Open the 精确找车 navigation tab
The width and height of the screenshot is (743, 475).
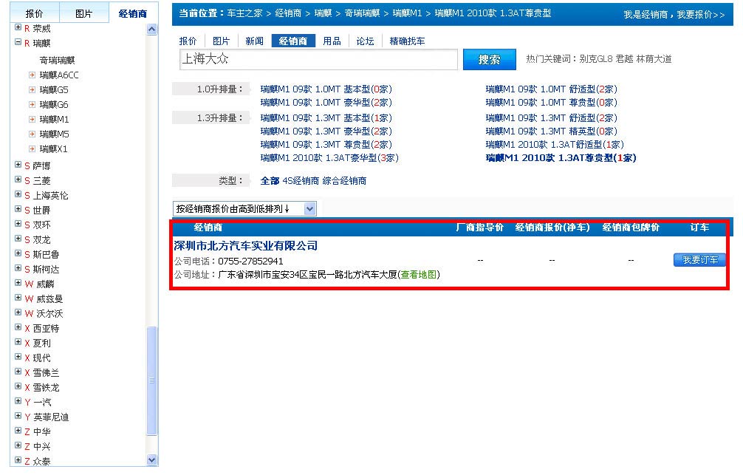click(x=407, y=41)
